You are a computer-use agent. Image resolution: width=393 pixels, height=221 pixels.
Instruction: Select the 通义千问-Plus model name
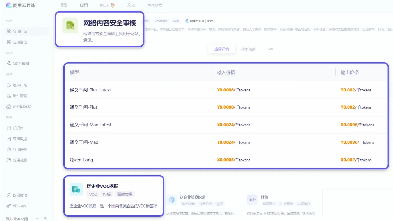[x=84, y=107]
